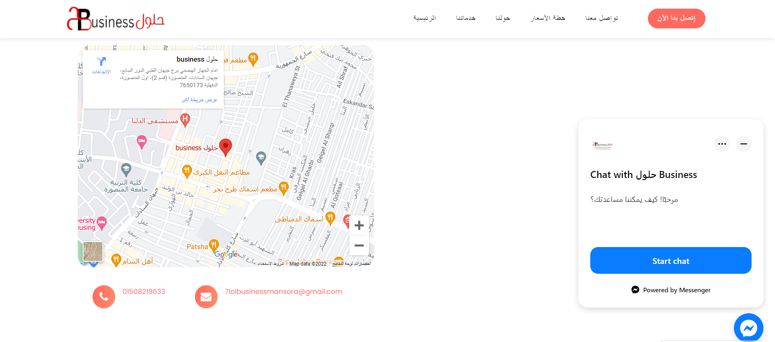775x342 pixels.
Task: Click the orange email envelope icon
Action: 206,297
